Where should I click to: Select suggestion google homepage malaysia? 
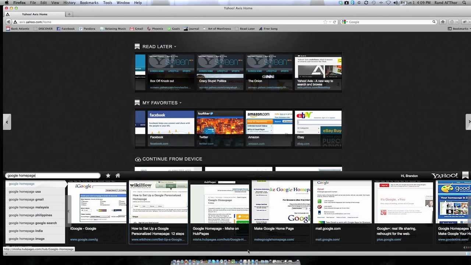pyautogui.click(x=35, y=207)
